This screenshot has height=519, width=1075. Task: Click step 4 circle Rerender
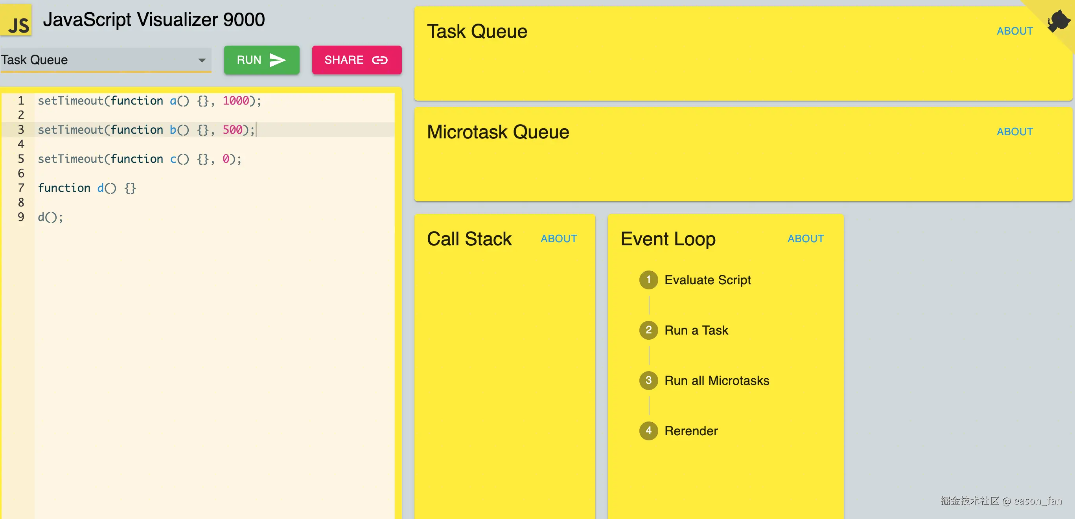(648, 431)
